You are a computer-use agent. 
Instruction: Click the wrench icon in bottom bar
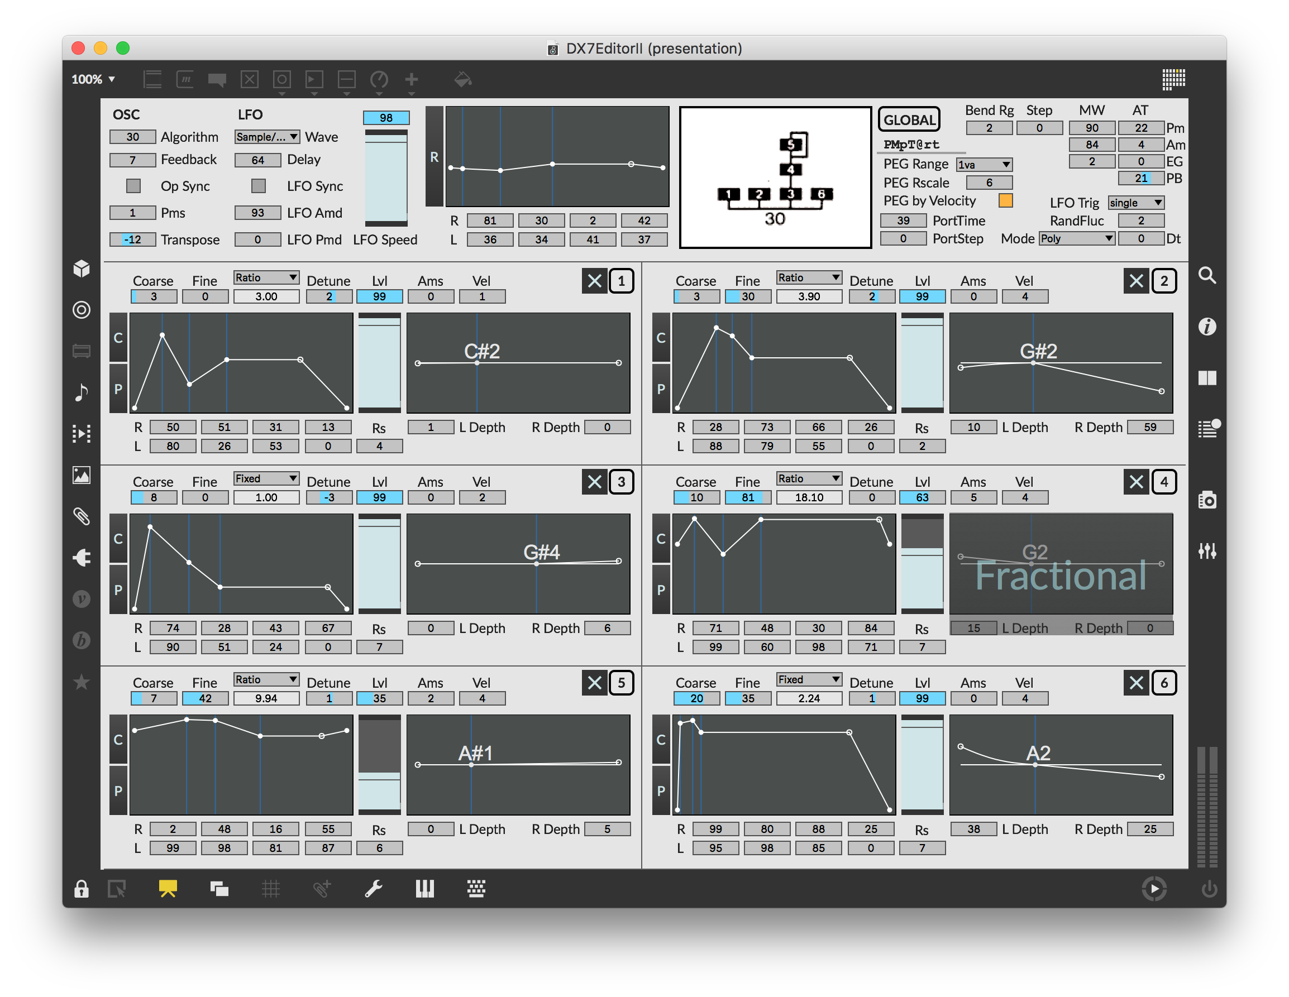(x=374, y=889)
